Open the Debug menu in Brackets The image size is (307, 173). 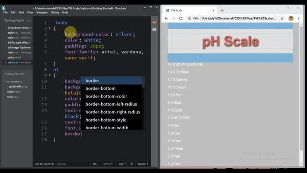pyautogui.click(x=55, y=12)
